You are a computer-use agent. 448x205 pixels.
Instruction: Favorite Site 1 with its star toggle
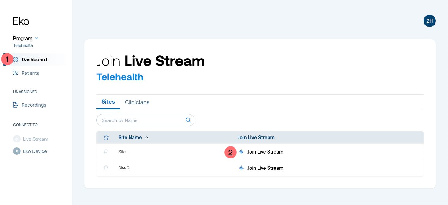pos(106,151)
